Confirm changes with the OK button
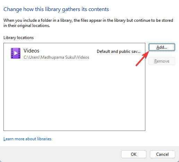The width and height of the screenshot is (179, 162). (x=134, y=154)
